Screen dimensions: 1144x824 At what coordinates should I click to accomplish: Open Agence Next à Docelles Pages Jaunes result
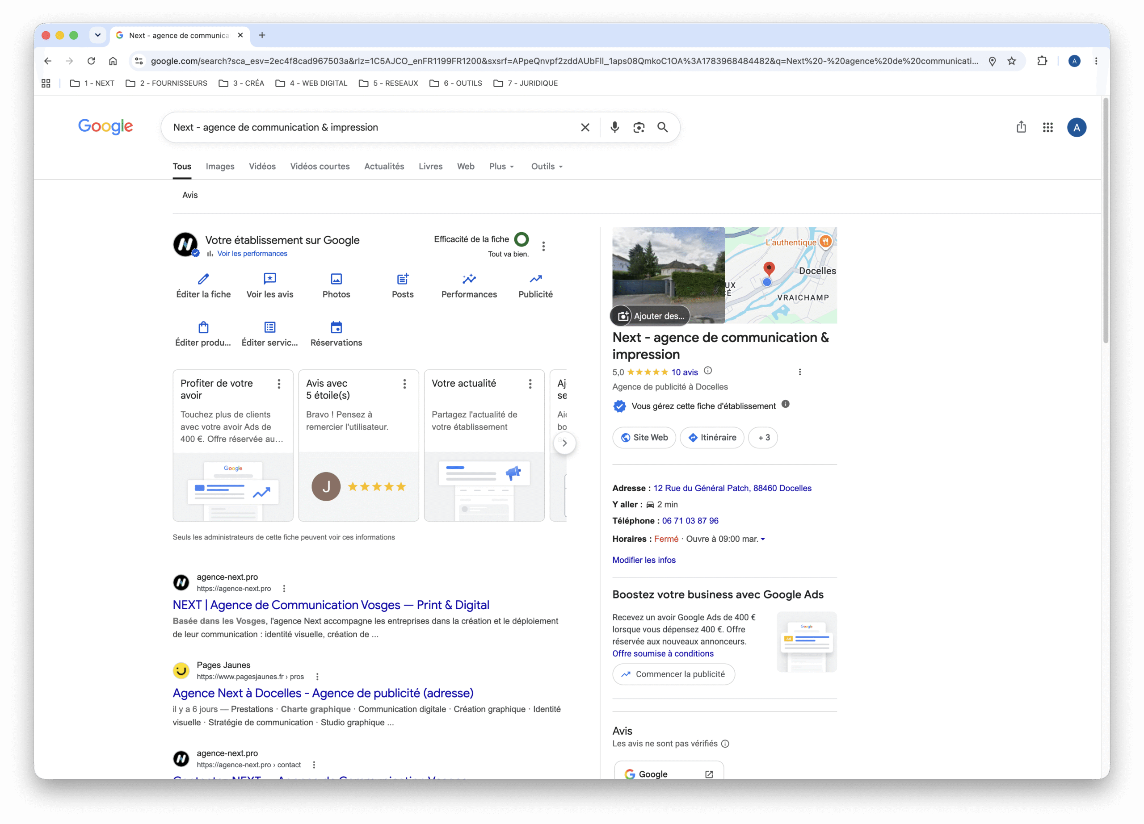point(323,693)
